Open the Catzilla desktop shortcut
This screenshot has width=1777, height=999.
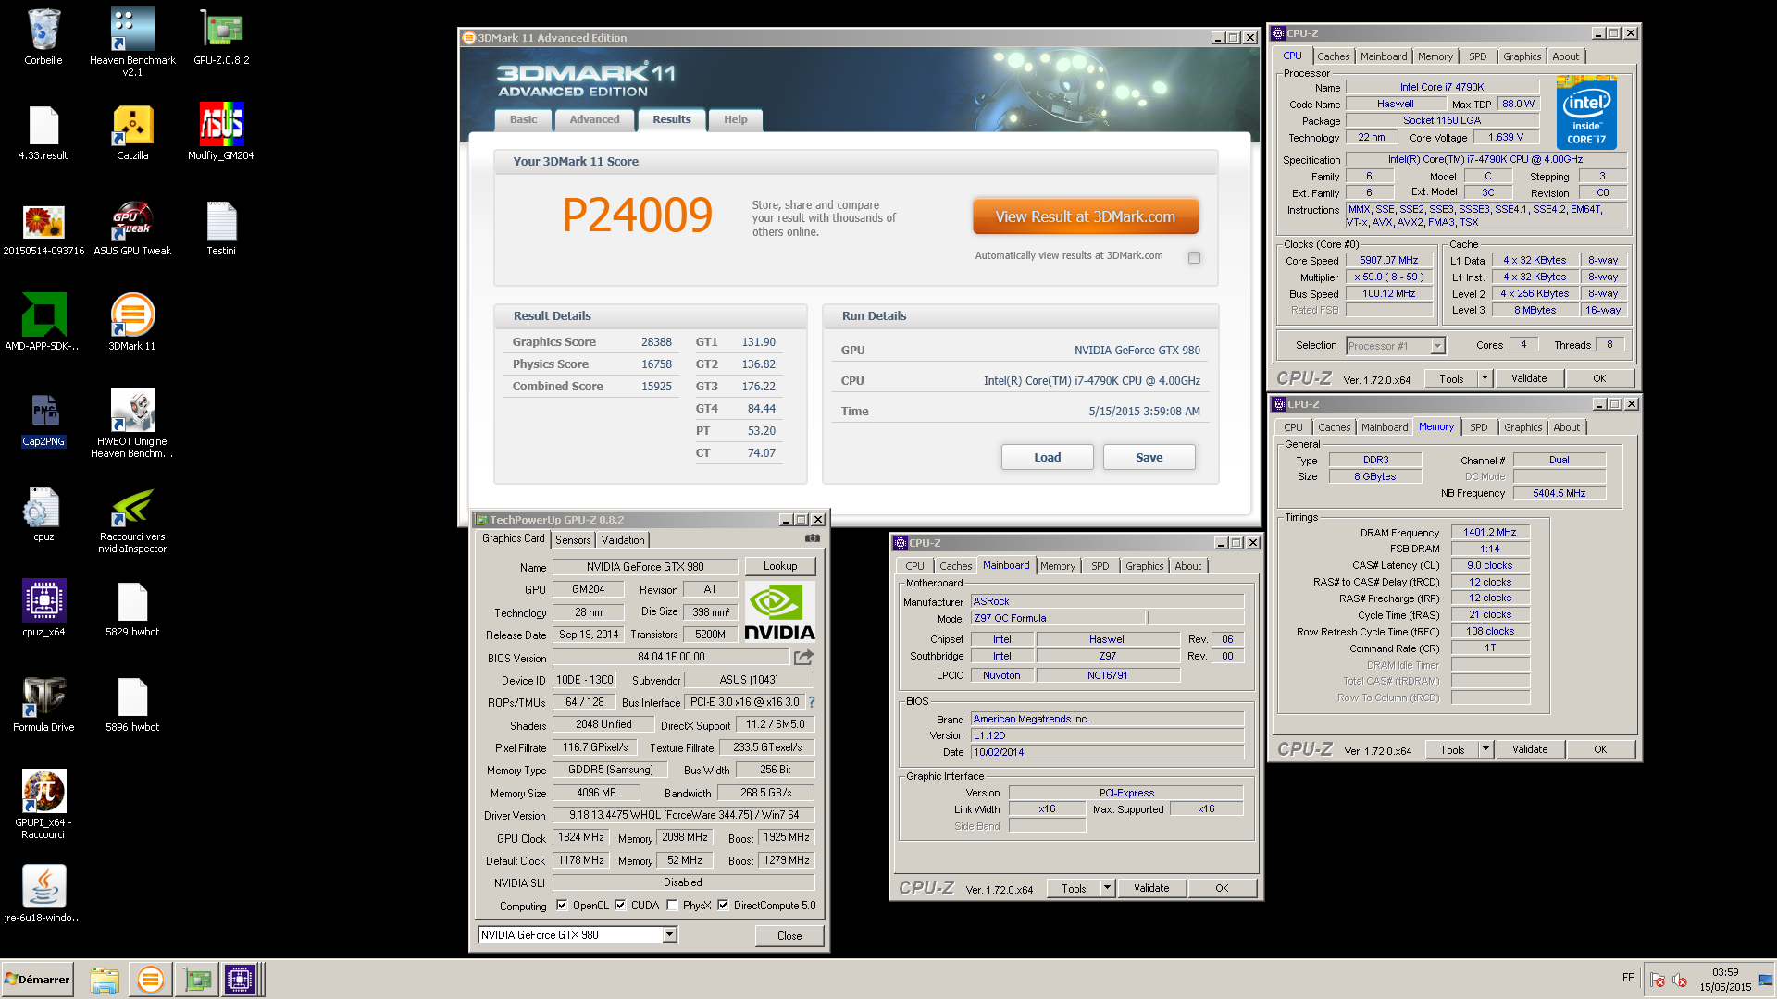[x=132, y=132]
